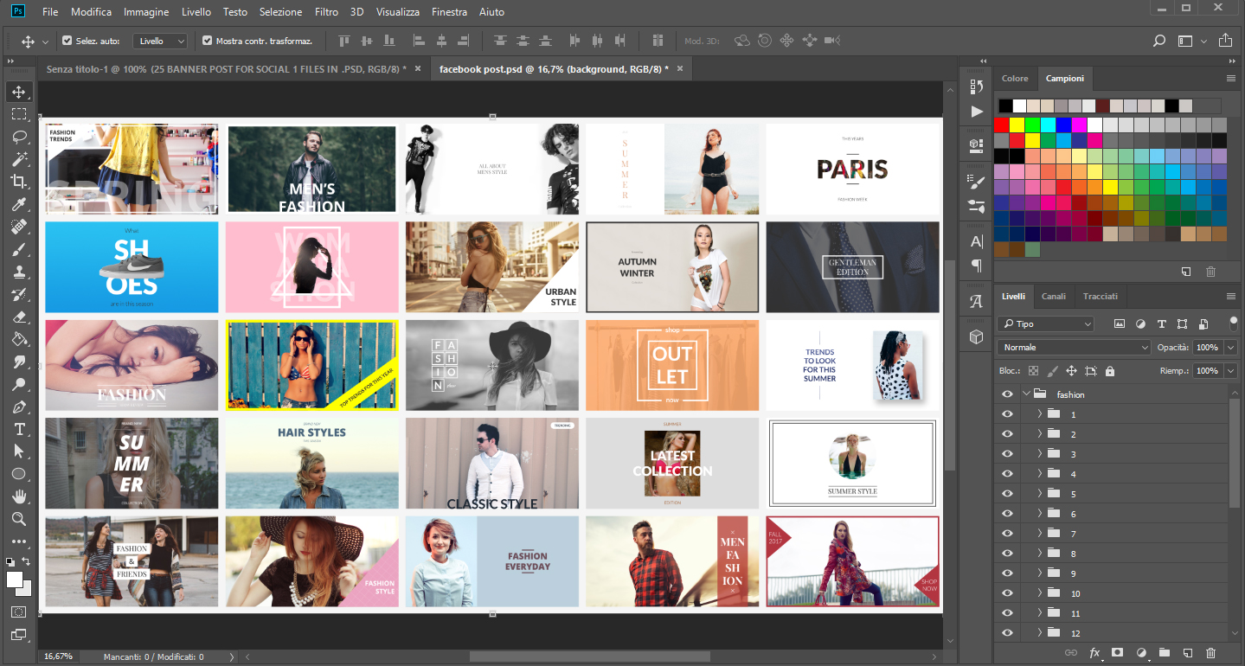Viewport: 1245px width, 666px height.
Task: Select the red swatch in Campioni
Action: [x=999, y=124]
